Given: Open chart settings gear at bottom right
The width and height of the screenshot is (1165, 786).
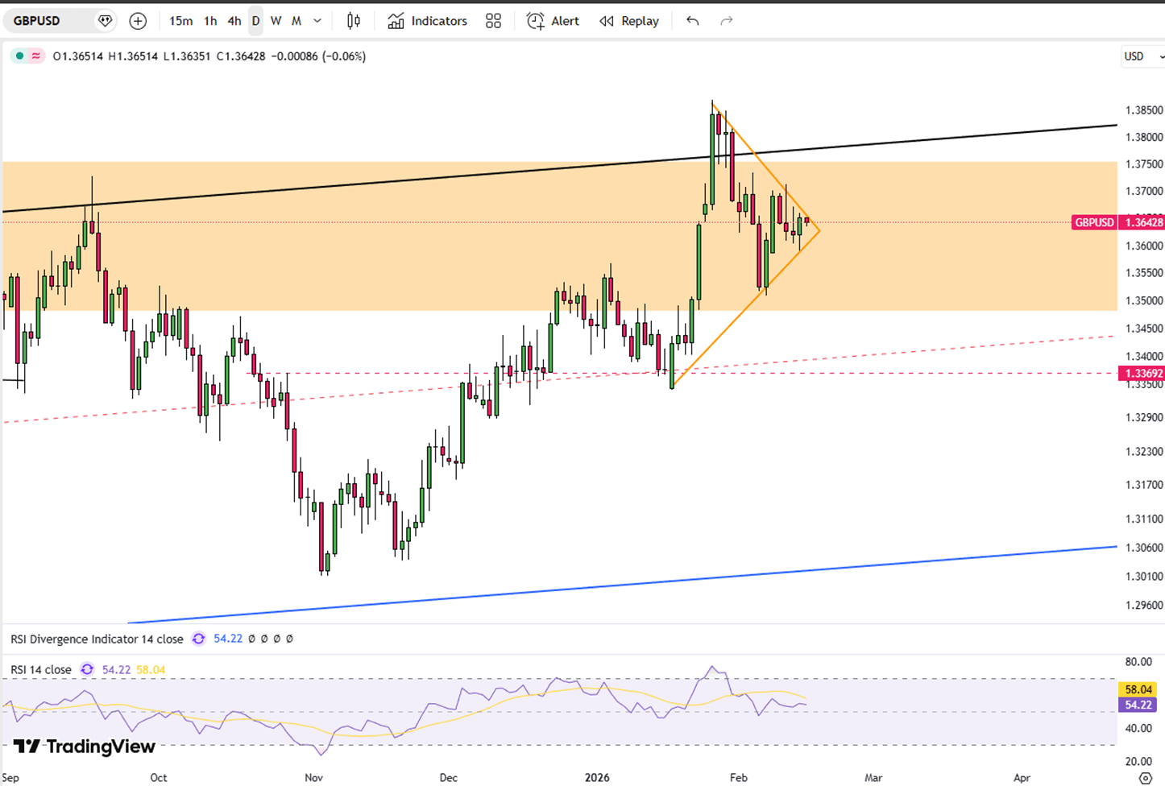Looking at the screenshot, I should tap(1145, 777).
